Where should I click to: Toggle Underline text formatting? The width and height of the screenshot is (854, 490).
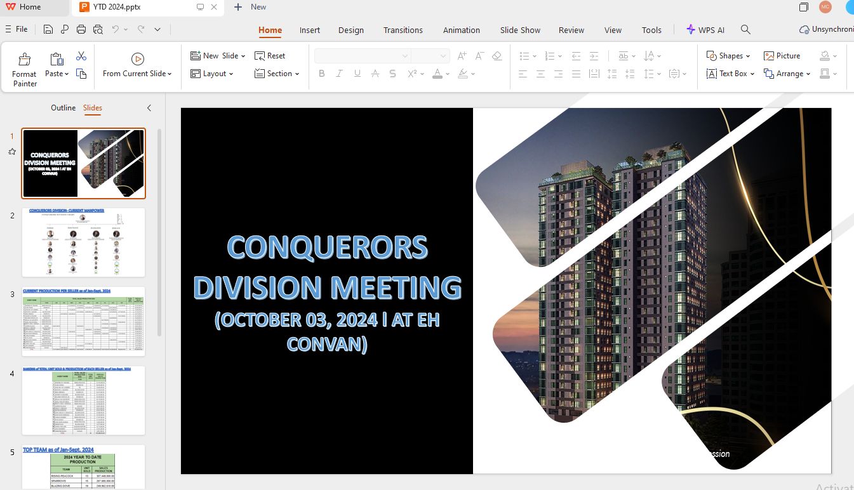[357, 74]
